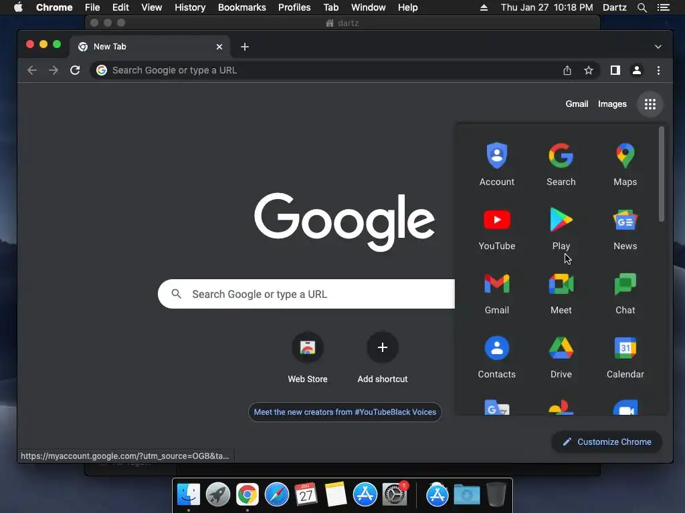This screenshot has height=513, width=685.
Task: Open Spotlight search in menu bar
Action: 642,7
